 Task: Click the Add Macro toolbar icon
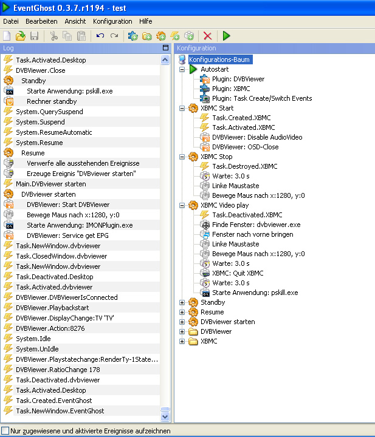(x=161, y=36)
